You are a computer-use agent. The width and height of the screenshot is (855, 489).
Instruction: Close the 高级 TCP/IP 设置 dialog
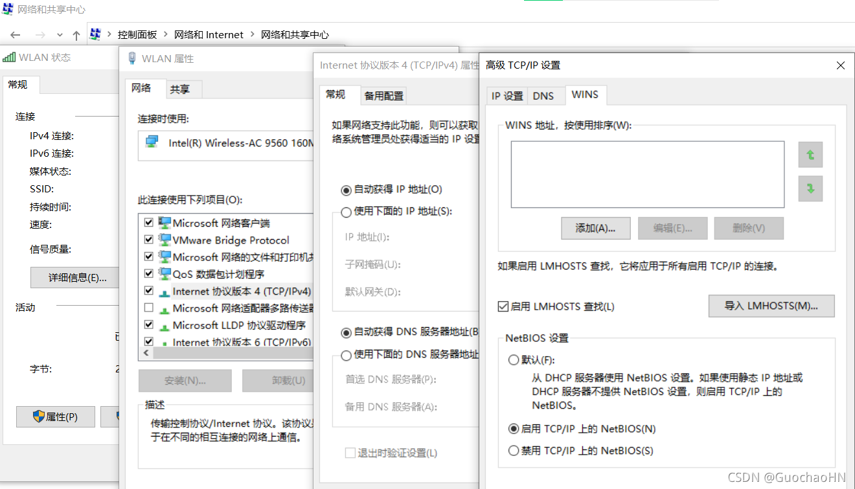(841, 65)
